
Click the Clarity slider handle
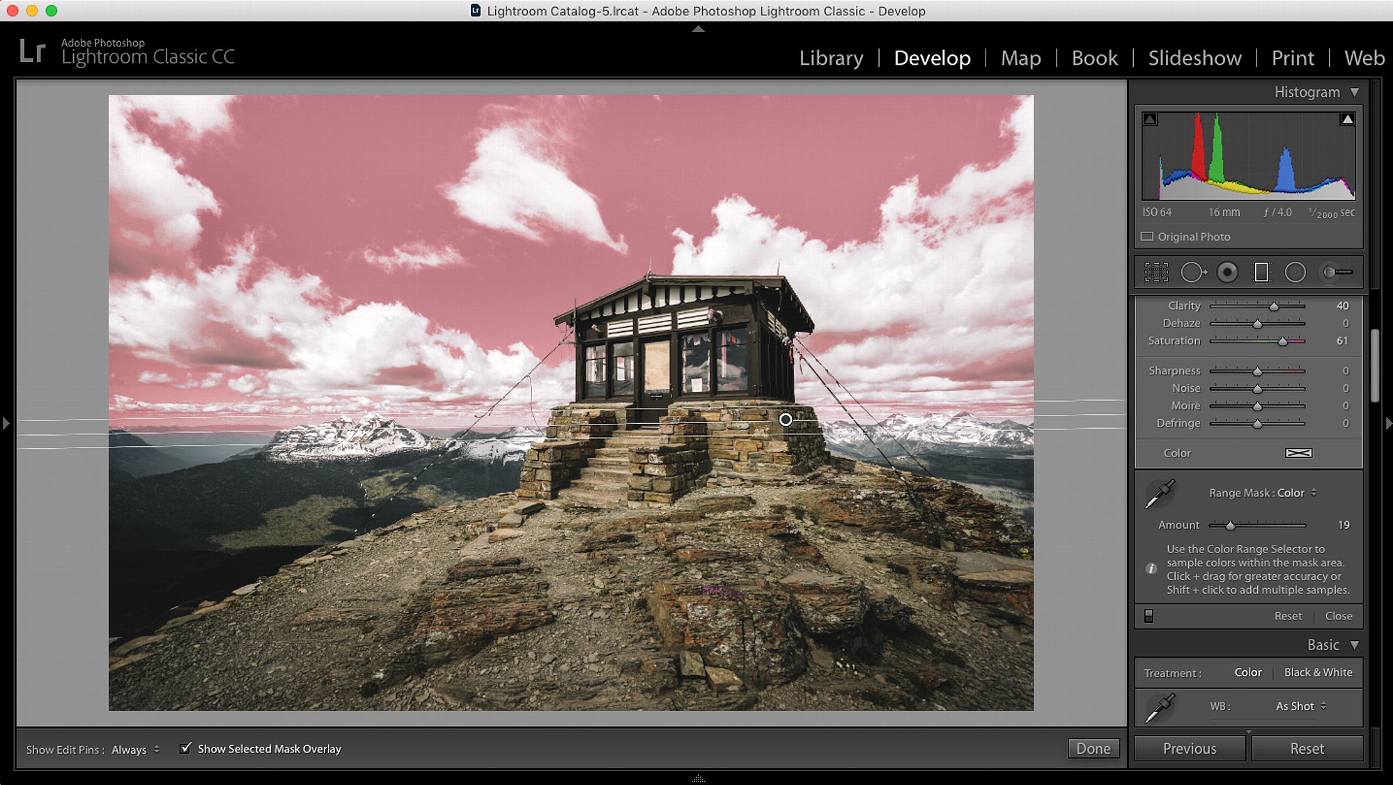1274,306
